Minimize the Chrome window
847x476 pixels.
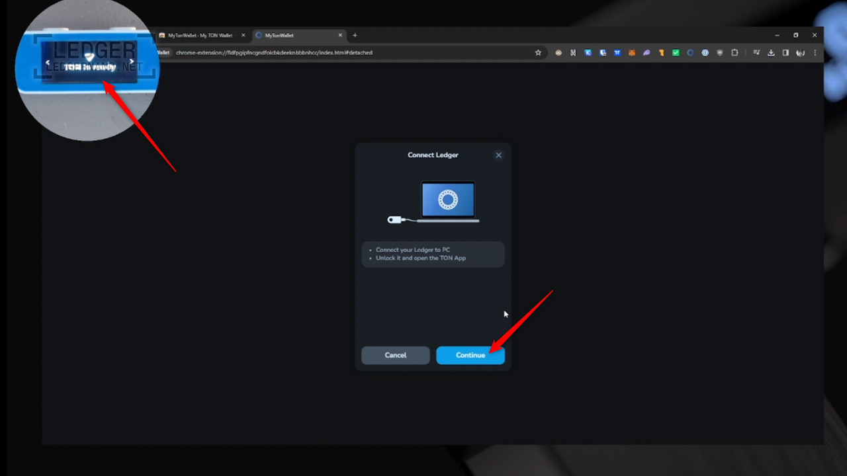click(777, 35)
